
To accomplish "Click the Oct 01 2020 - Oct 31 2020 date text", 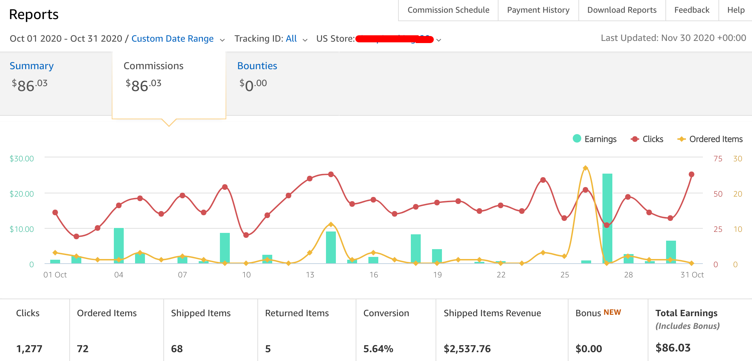I will [66, 38].
